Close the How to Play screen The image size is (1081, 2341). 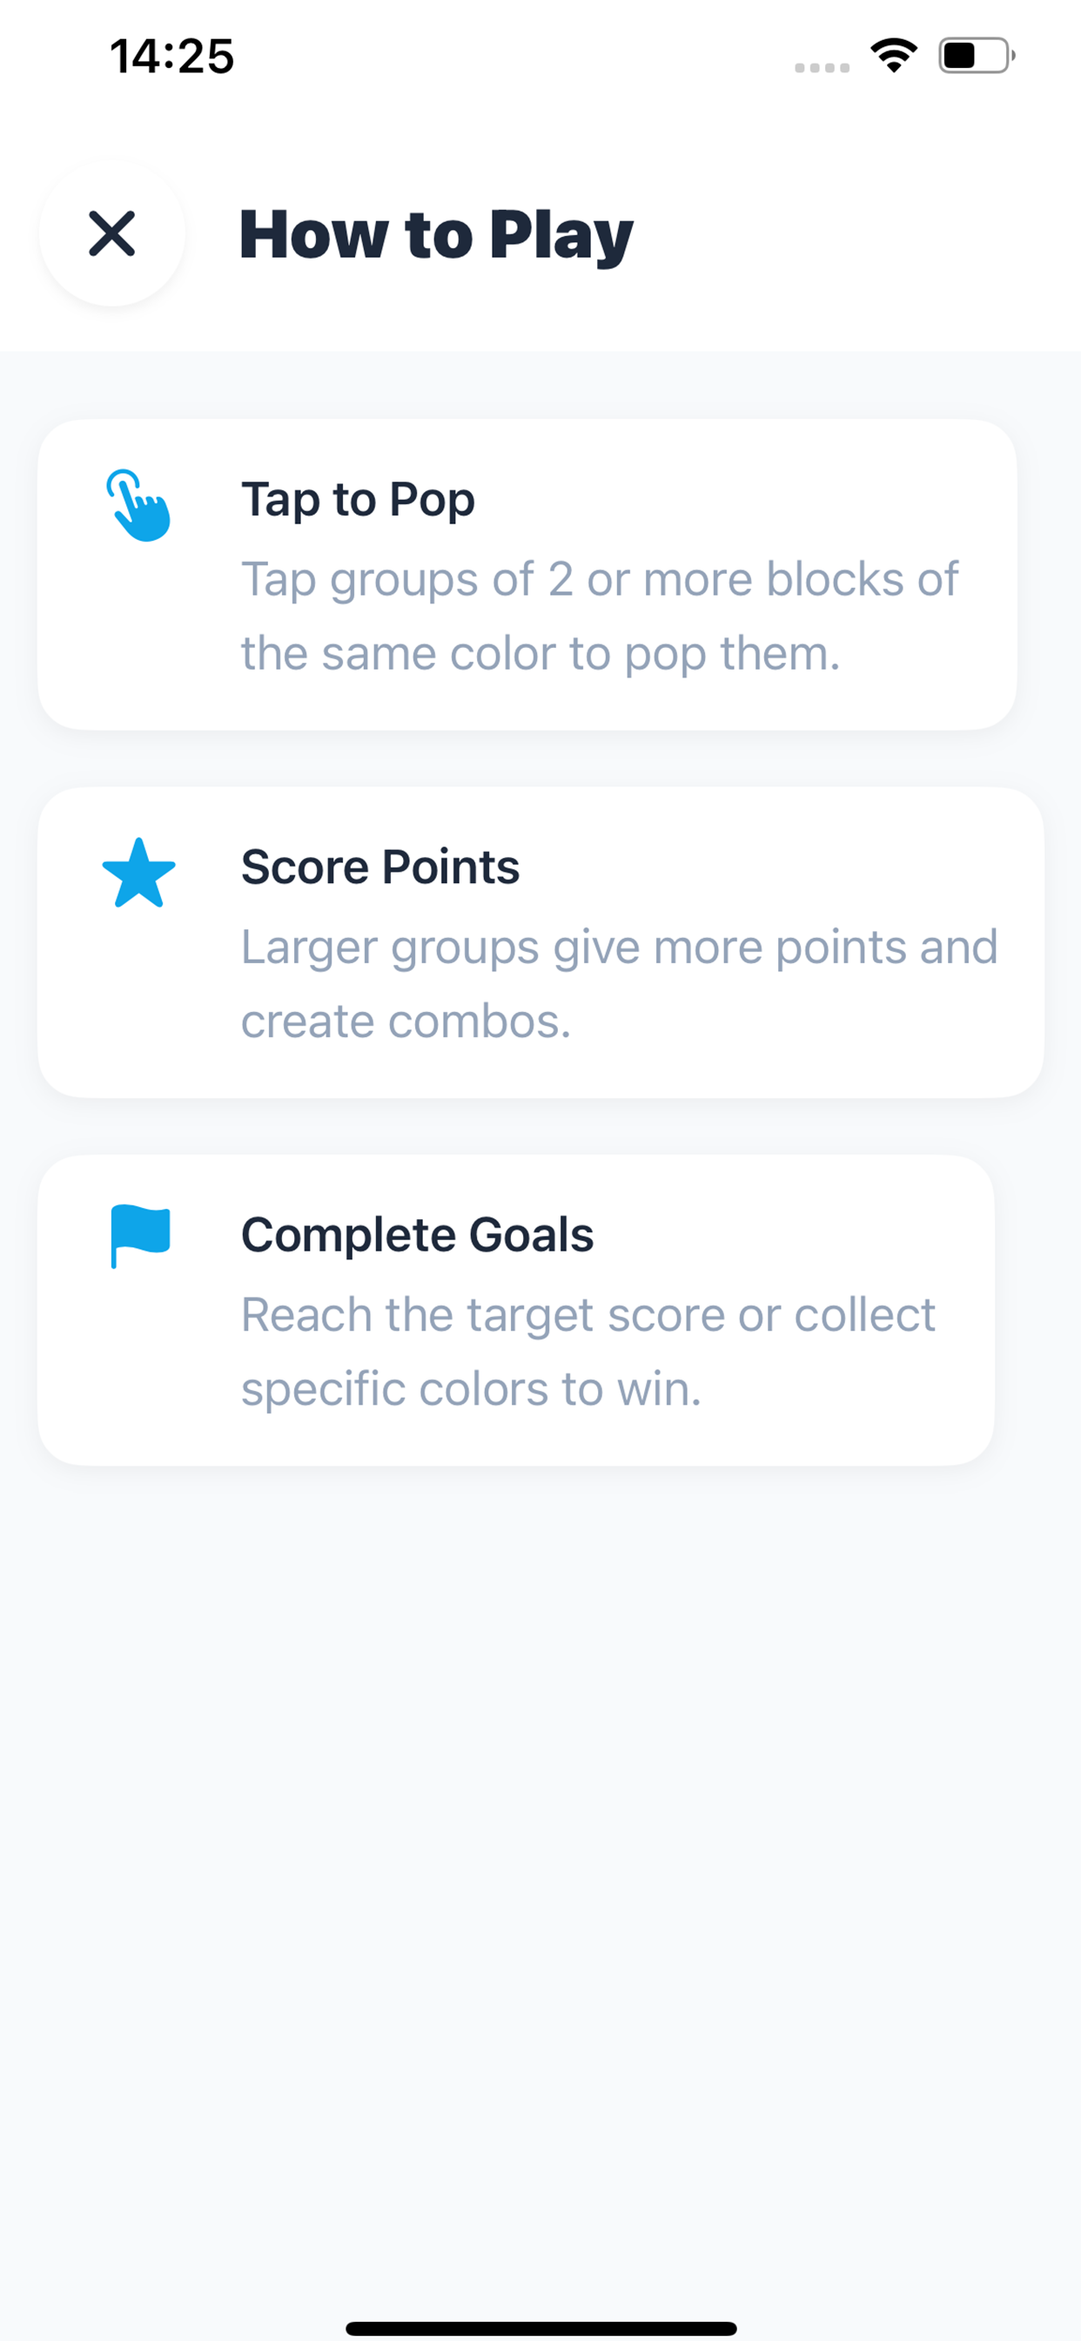pyautogui.click(x=111, y=233)
